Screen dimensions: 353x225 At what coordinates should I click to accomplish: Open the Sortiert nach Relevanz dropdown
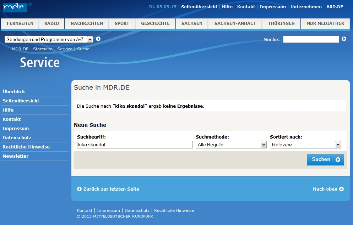coord(305,145)
